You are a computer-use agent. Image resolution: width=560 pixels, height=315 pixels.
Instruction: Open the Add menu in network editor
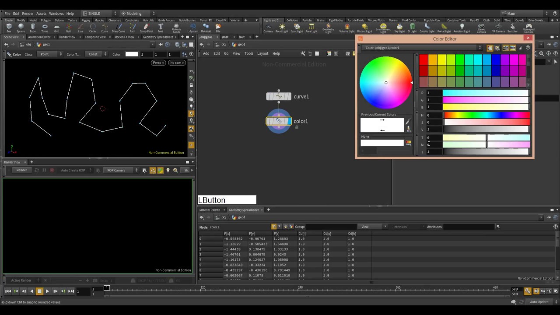pos(206,53)
